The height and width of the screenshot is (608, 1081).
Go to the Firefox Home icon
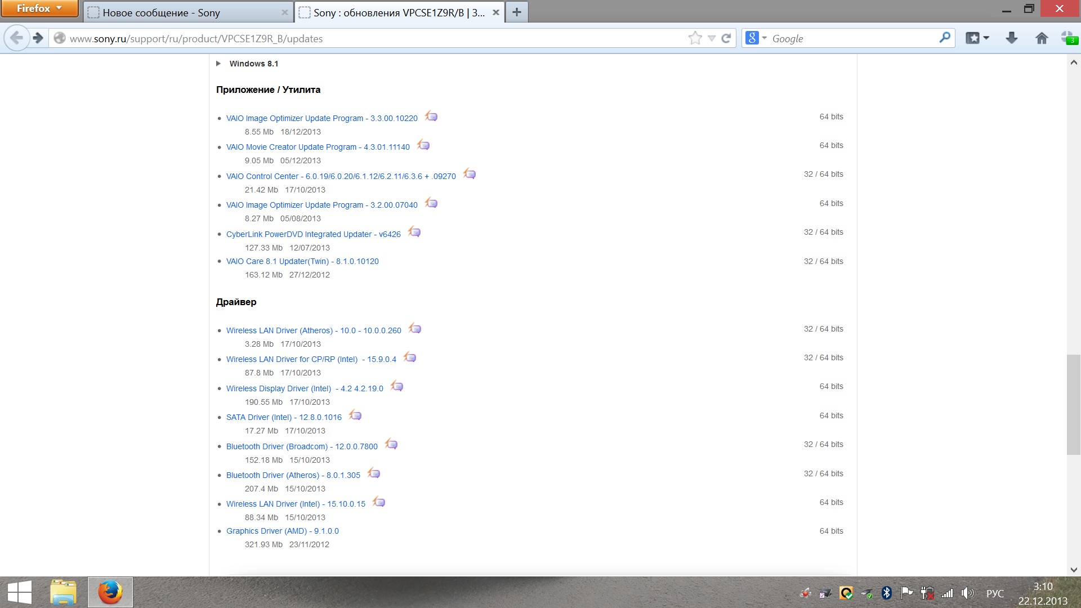point(1042,38)
